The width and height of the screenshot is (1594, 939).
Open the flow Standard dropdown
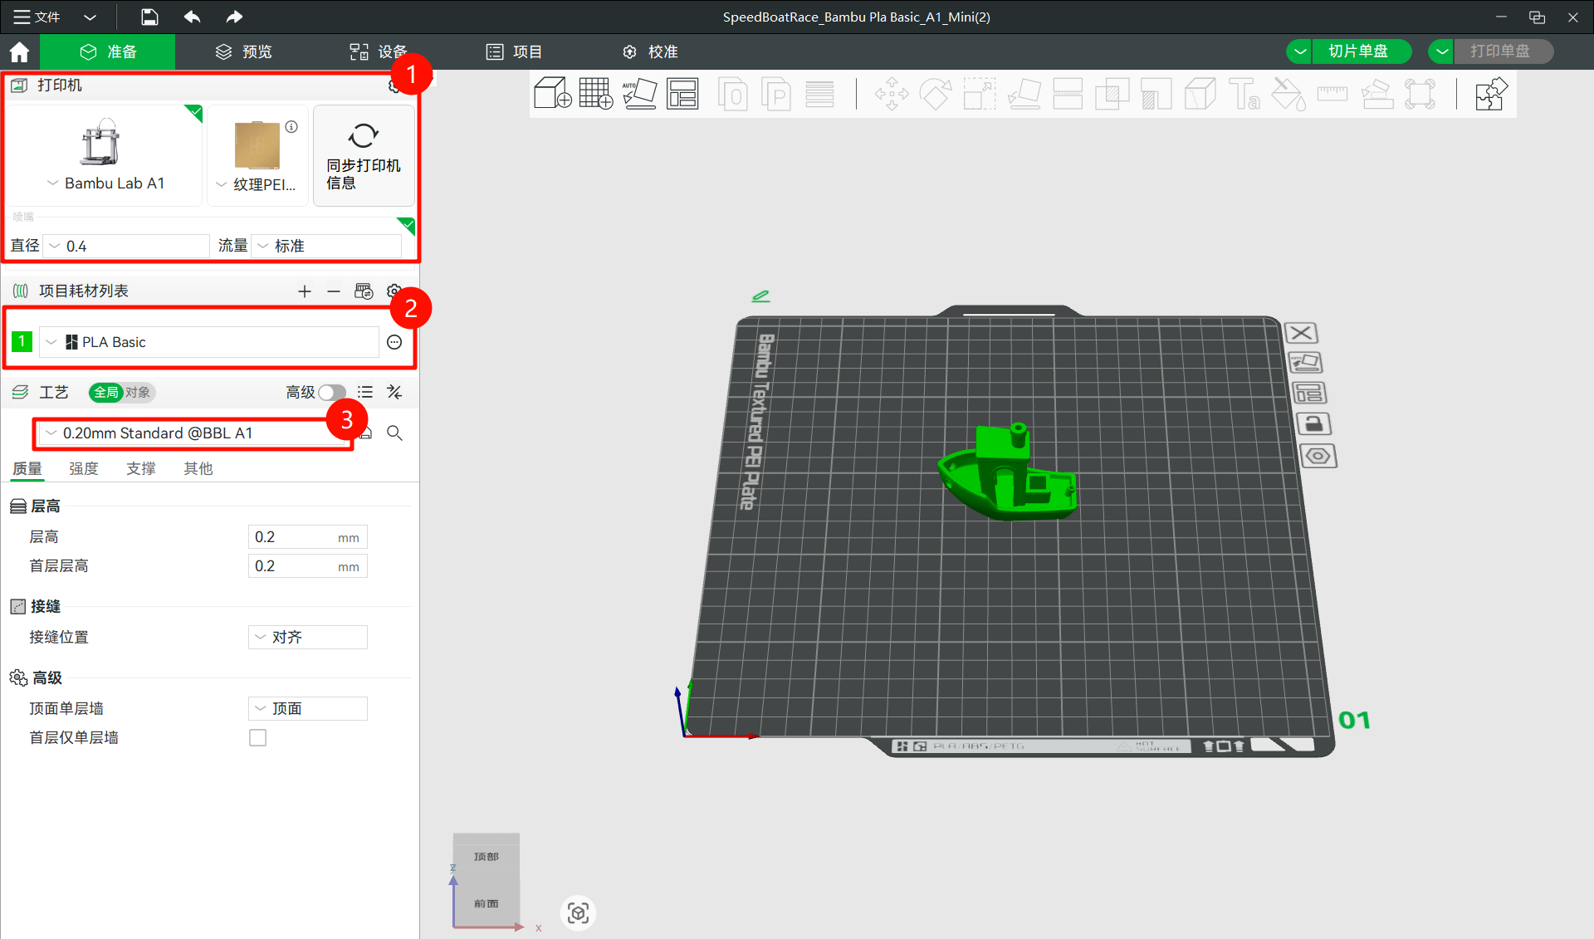tap(327, 246)
